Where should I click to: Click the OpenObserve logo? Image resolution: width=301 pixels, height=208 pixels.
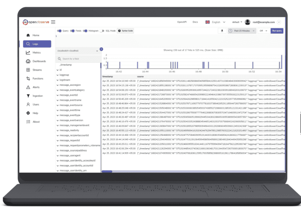click(36, 22)
